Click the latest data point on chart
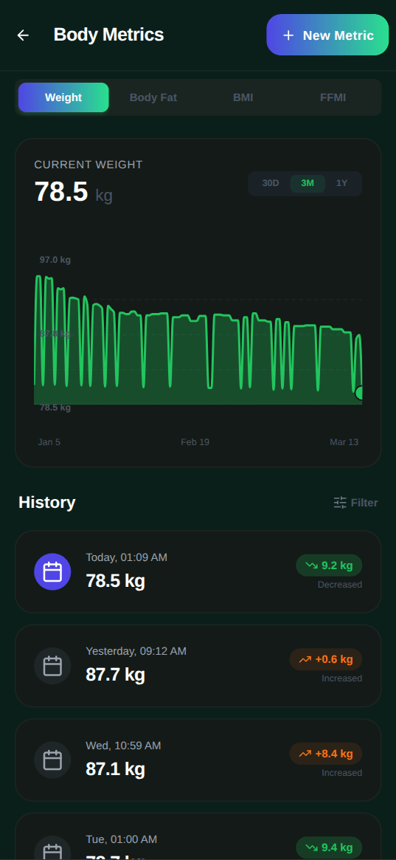 click(x=359, y=393)
